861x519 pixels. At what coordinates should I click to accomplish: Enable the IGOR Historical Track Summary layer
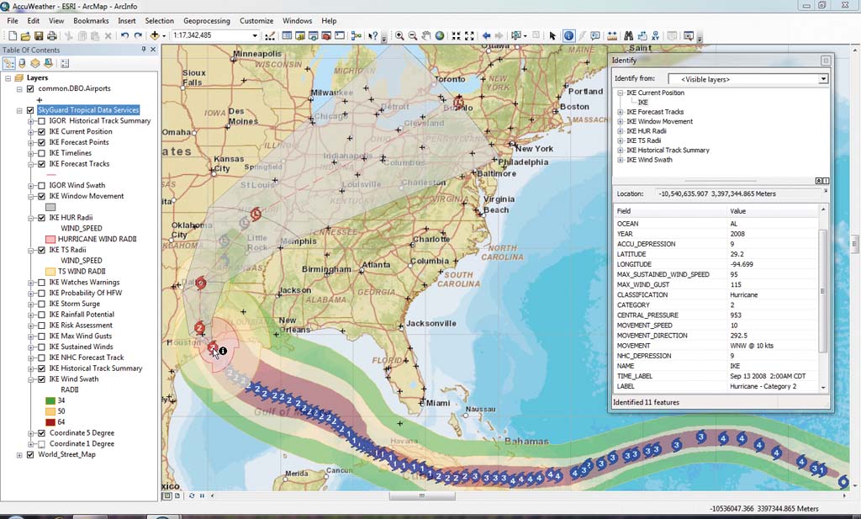click(x=41, y=121)
